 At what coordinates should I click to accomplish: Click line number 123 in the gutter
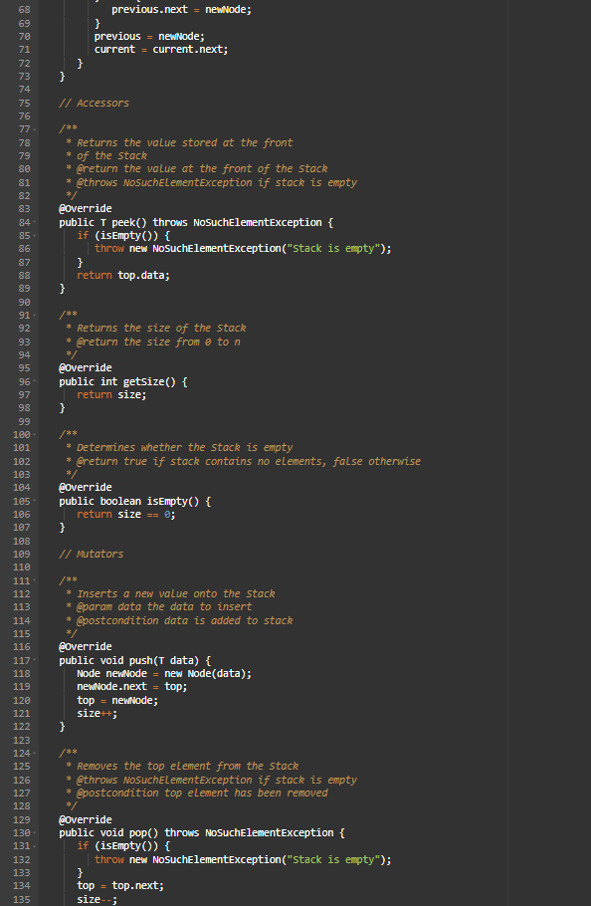point(21,740)
